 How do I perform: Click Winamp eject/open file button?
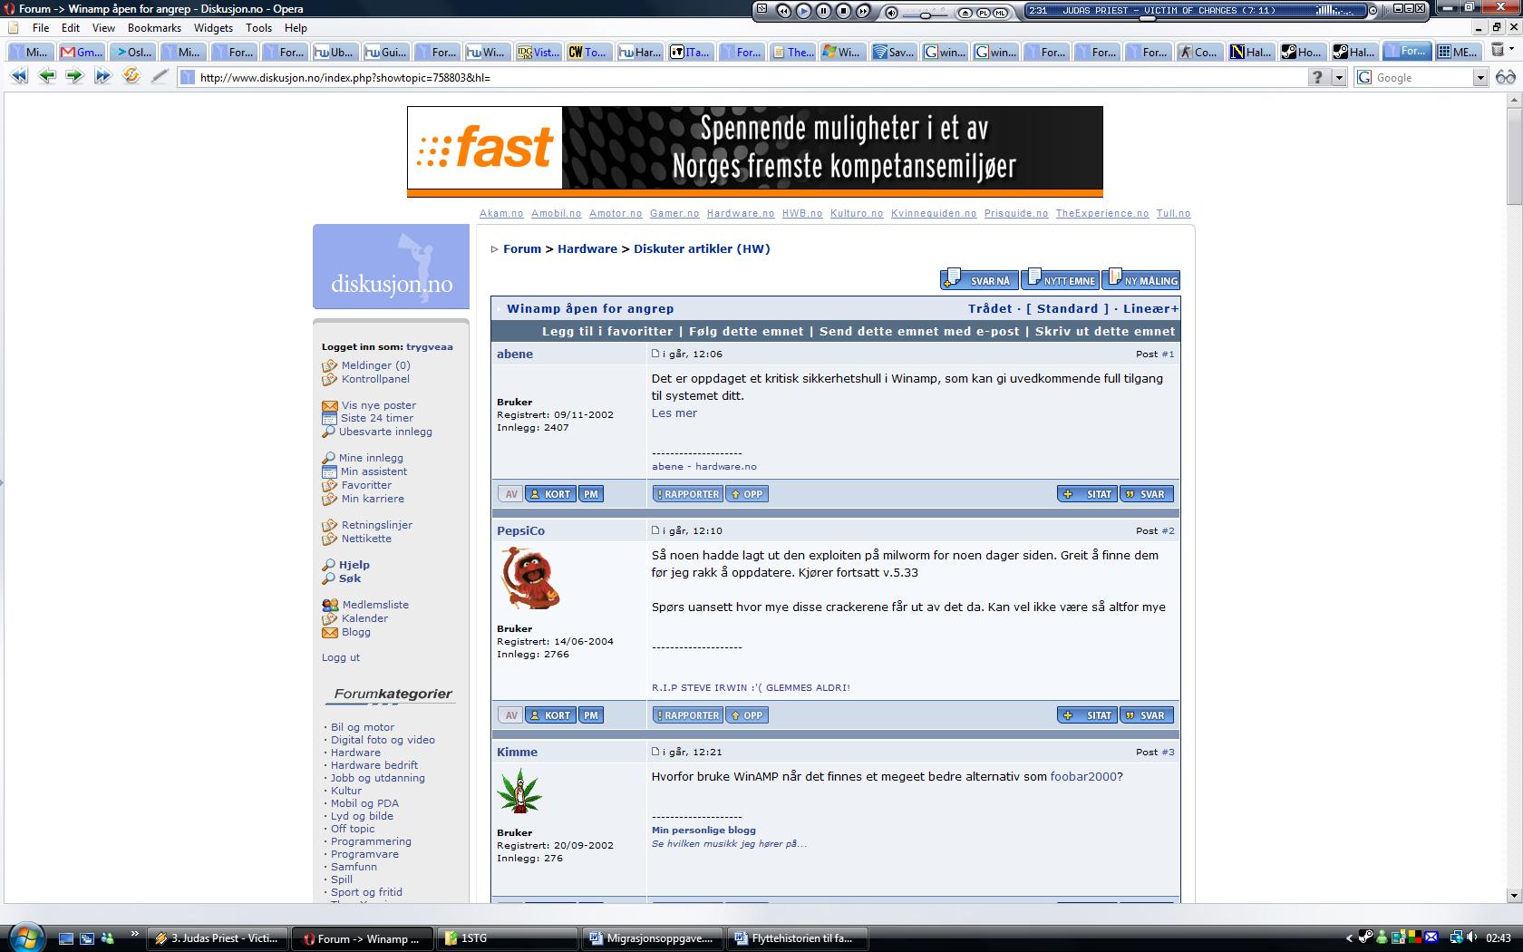pos(966,12)
